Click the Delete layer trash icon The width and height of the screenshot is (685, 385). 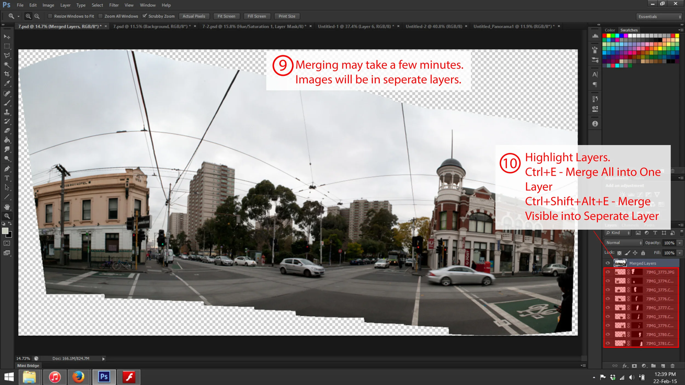click(672, 366)
